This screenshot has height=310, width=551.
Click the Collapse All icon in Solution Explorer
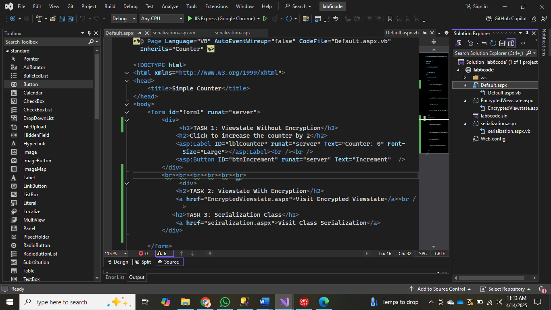[x=502, y=43]
